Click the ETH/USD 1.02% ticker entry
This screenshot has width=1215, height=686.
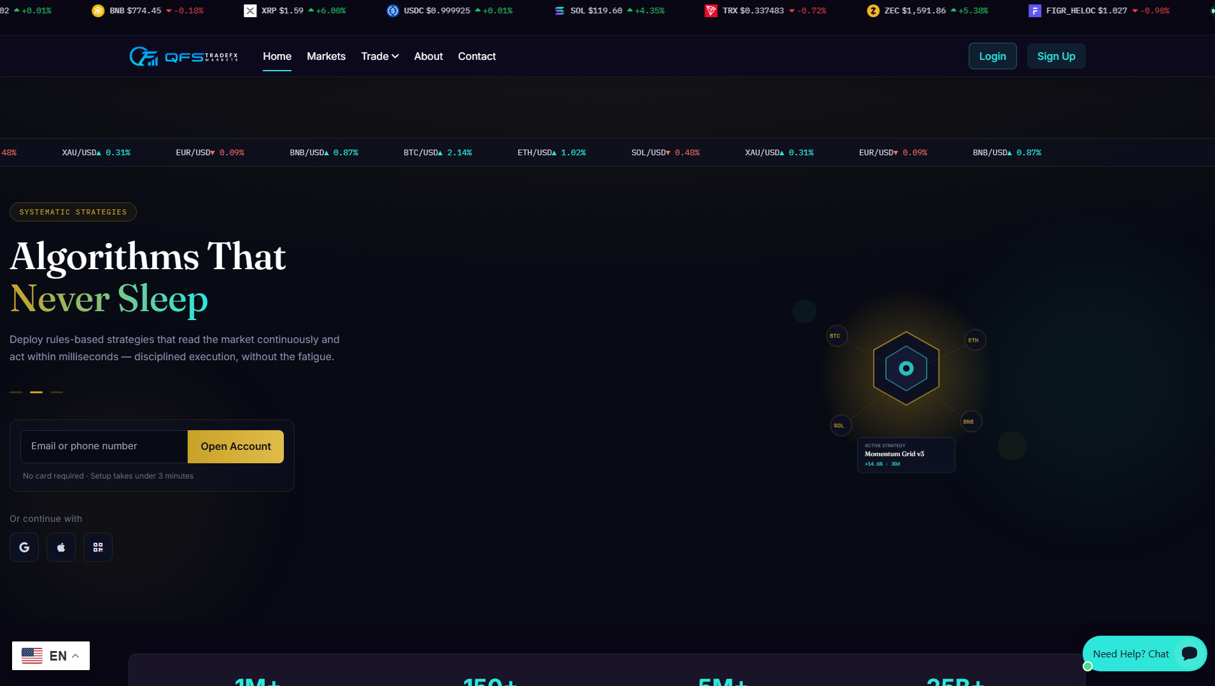(x=552, y=153)
